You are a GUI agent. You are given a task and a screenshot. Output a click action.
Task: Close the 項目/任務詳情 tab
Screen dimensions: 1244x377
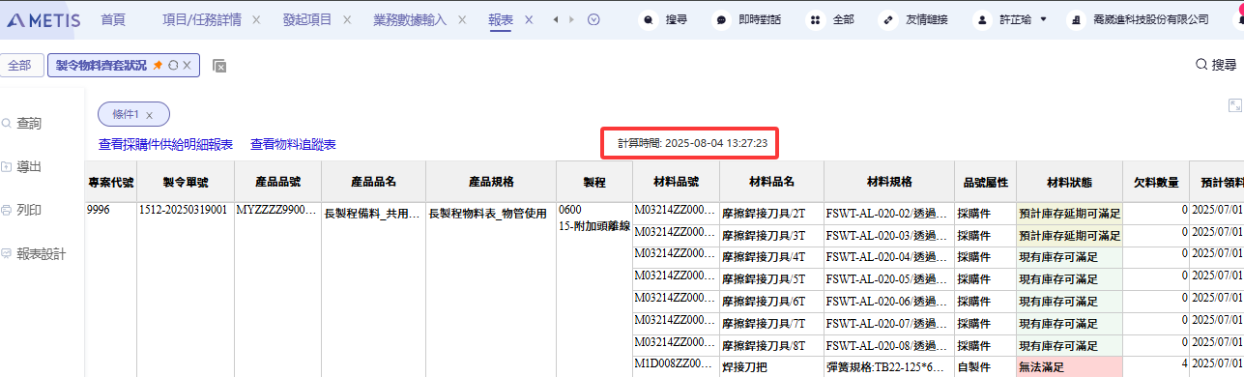[255, 19]
